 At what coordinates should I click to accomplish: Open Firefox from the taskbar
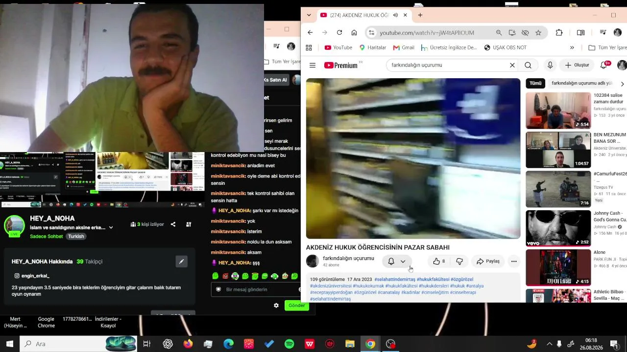coord(188,344)
